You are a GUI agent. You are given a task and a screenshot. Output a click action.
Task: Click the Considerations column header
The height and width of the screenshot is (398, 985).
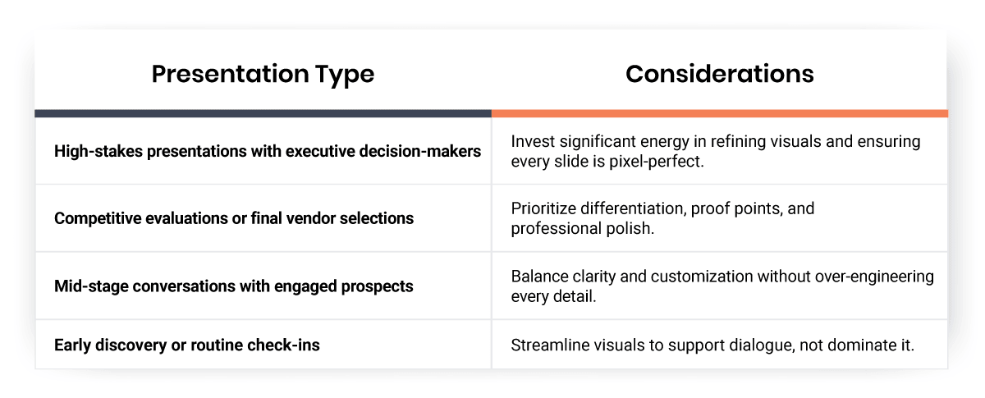tap(720, 74)
